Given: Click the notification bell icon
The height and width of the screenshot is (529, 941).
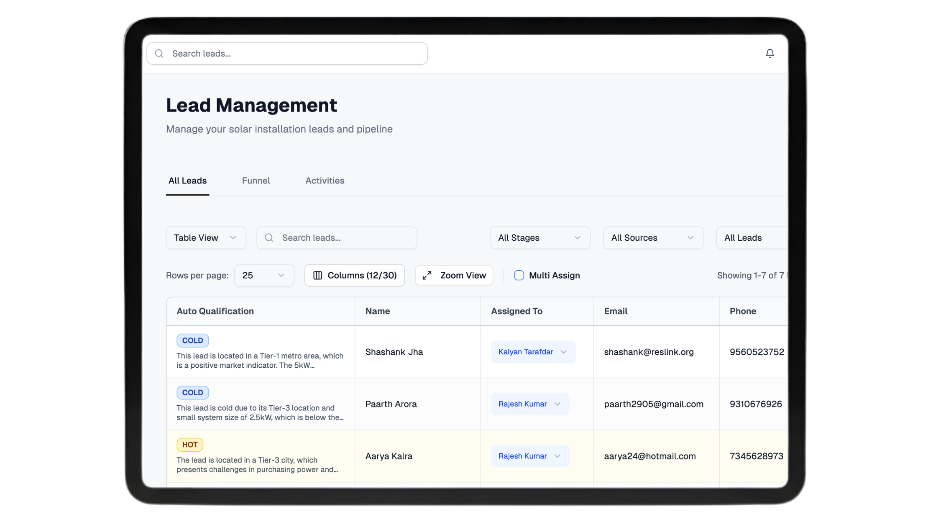Looking at the screenshot, I should point(770,53).
